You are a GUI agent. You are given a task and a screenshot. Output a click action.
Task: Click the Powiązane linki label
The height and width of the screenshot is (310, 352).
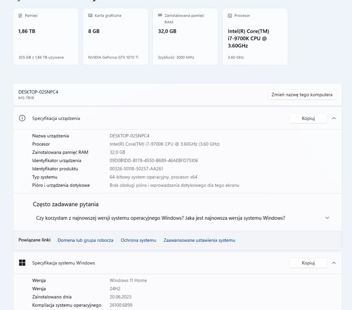tap(35, 240)
